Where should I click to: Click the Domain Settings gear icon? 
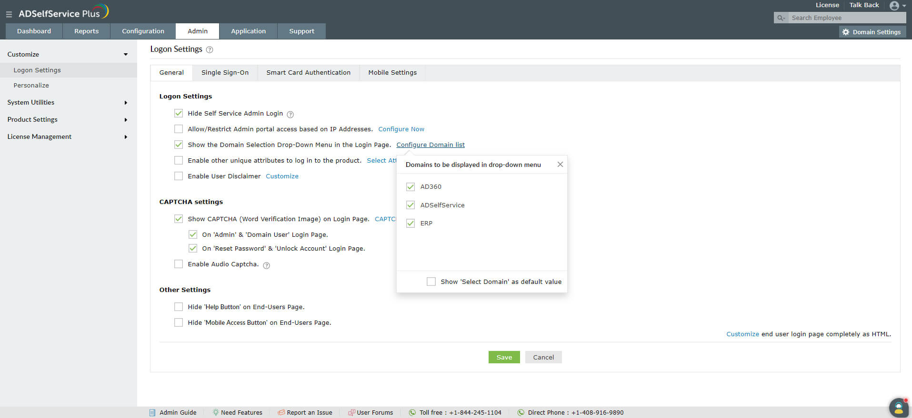pyautogui.click(x=846, y=32)
